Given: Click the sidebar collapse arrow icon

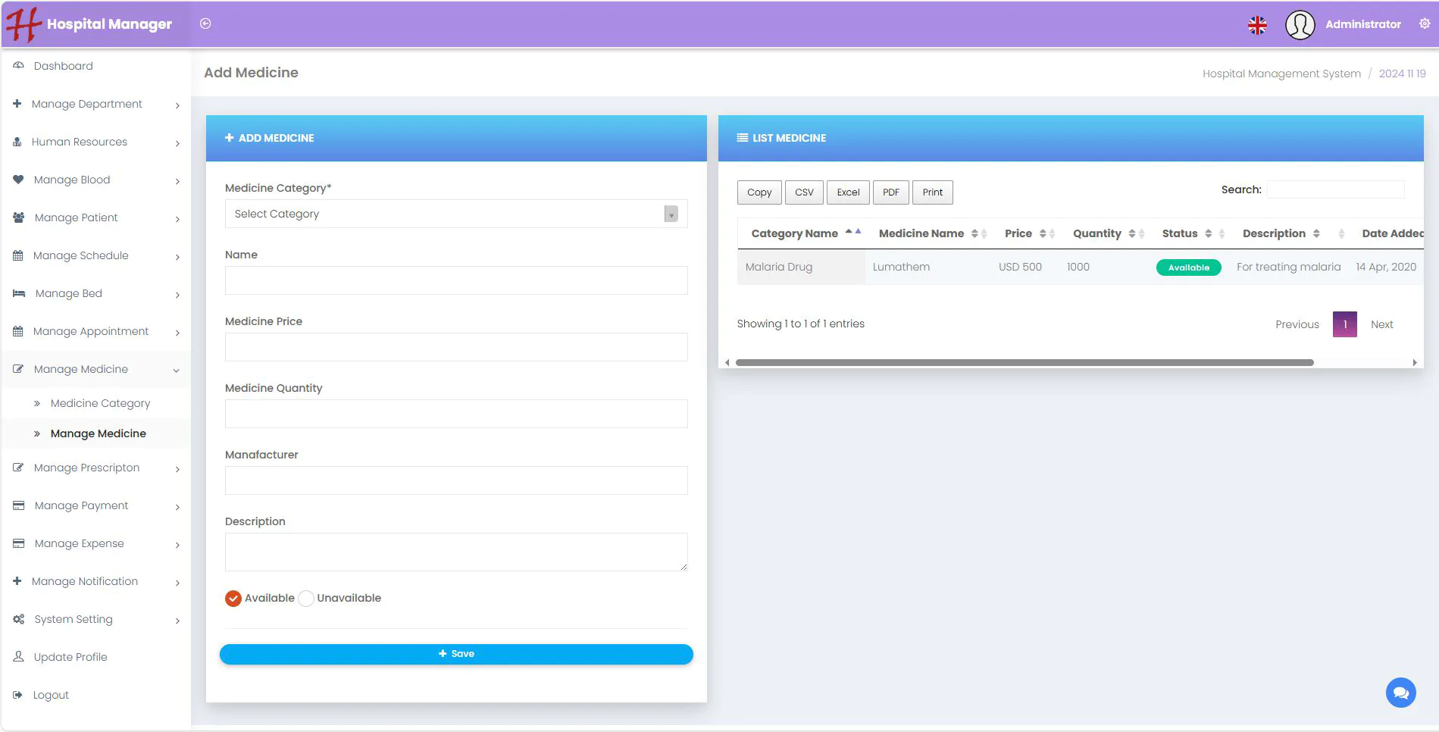Looking at the screenshot, I should point(205,23).
